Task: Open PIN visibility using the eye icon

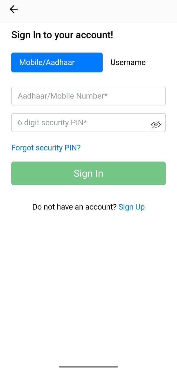Action: click(156, 124)
